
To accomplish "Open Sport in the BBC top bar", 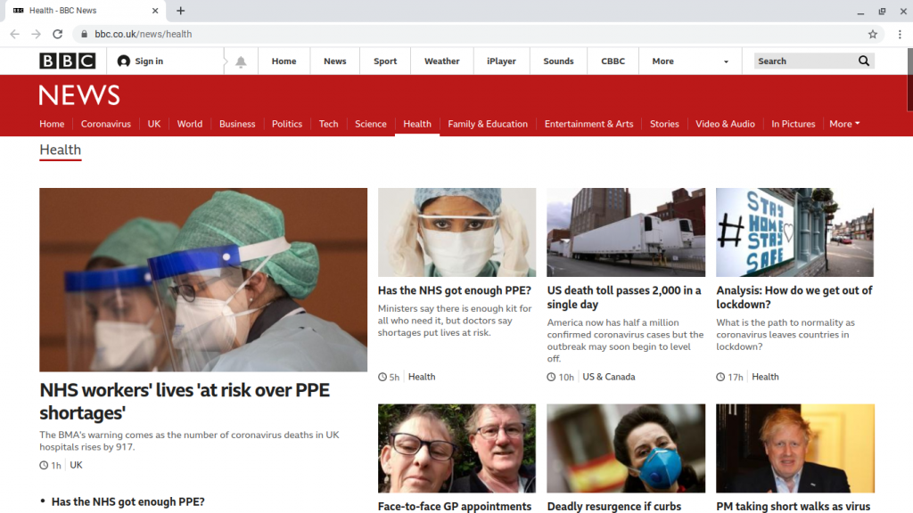I will tap(385, 61).
